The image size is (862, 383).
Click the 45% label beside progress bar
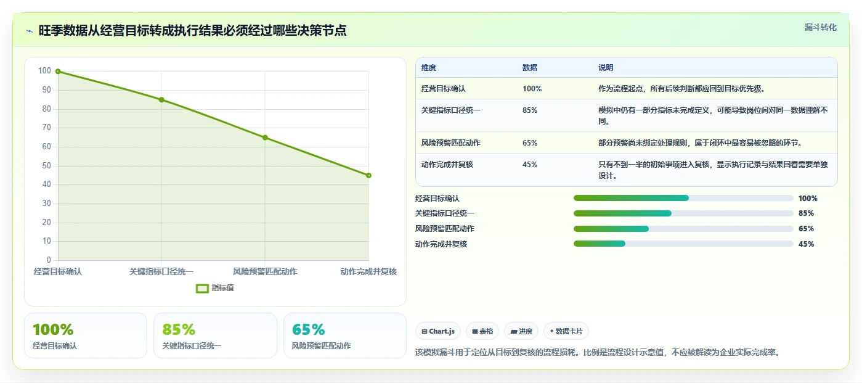(x=806, y=244)
